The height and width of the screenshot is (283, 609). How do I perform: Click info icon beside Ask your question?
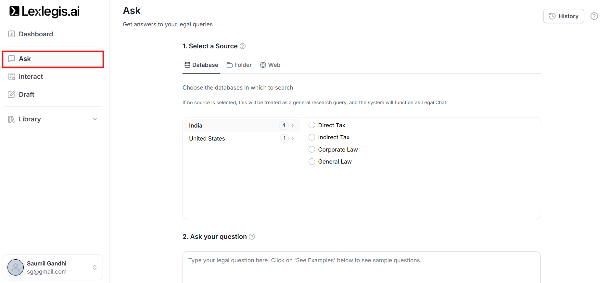[x=252, y=237]
